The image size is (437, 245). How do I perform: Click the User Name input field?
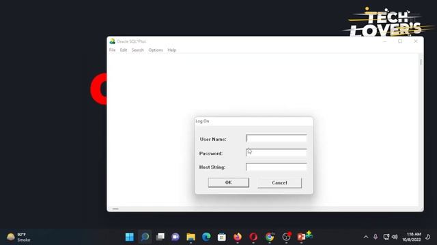pyautogui.click(x=276, y=138)
